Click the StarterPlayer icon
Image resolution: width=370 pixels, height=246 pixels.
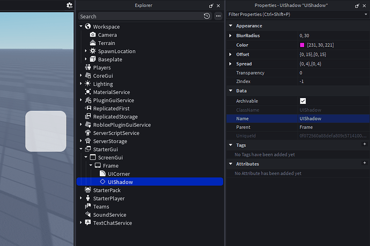point(88,198)
